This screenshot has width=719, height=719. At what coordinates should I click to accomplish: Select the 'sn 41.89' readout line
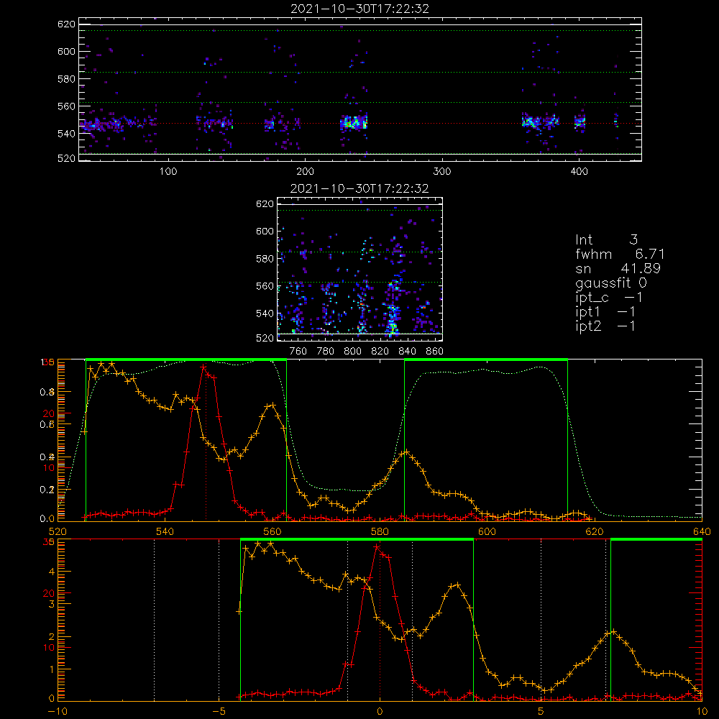[x=618, y=268]
